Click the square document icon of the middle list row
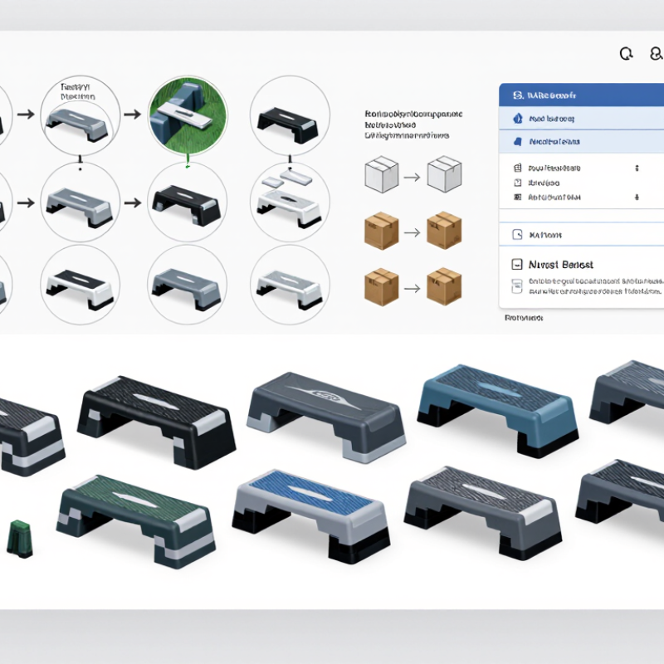The width and height of the screenshot is (664, 664). [x=517, y=183]
